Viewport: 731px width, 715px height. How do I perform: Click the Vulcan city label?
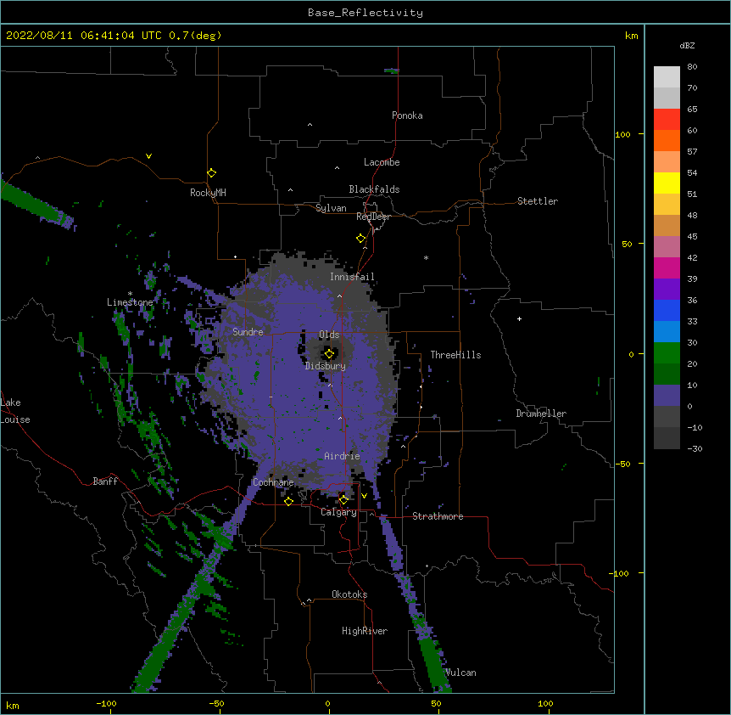460,673
